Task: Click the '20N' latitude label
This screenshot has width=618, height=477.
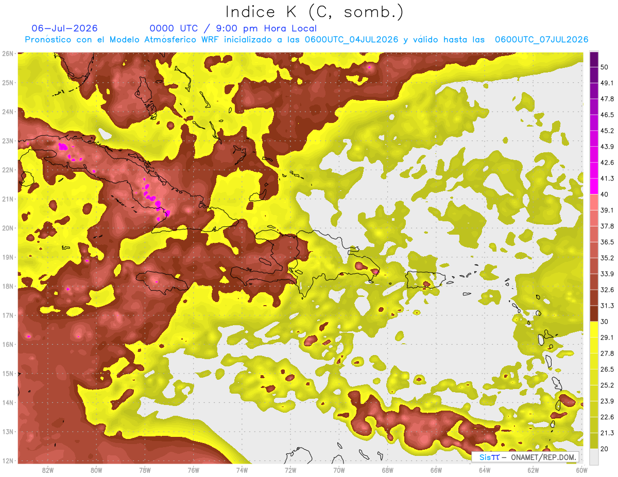Action: [8, 228]
